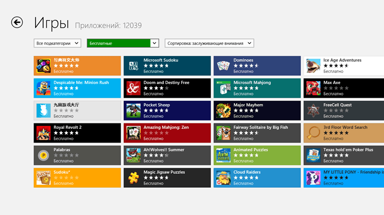
Task: Open Pocket Sheep icon
Action: pyautogui.click(x=134, y=111)
